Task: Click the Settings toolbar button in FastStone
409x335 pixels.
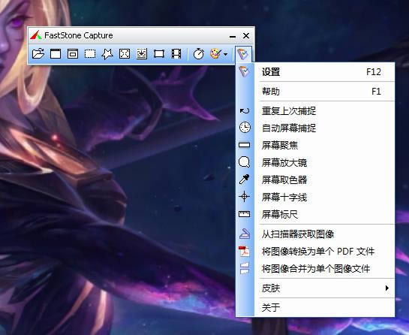Action: point(243,54)
